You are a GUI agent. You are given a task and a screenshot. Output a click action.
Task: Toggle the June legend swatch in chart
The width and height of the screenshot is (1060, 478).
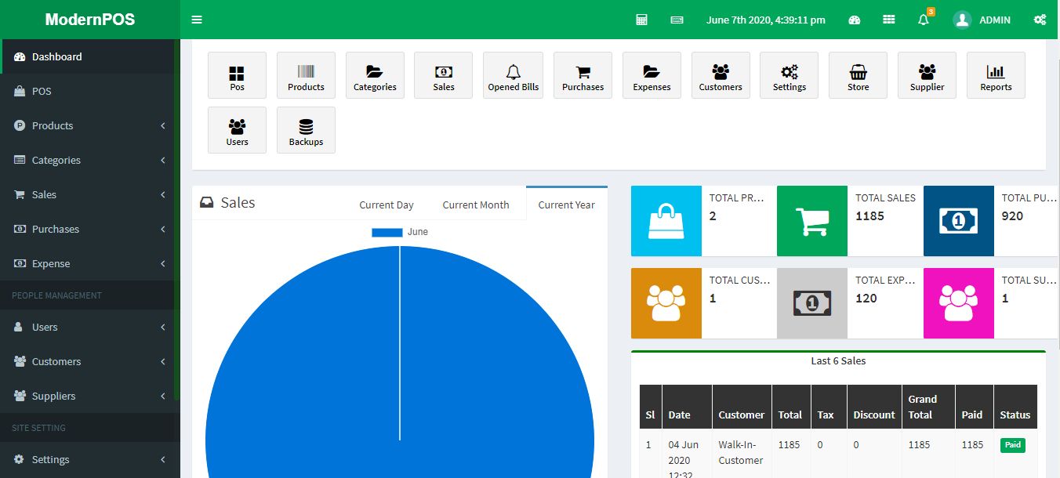coord(387,232)
